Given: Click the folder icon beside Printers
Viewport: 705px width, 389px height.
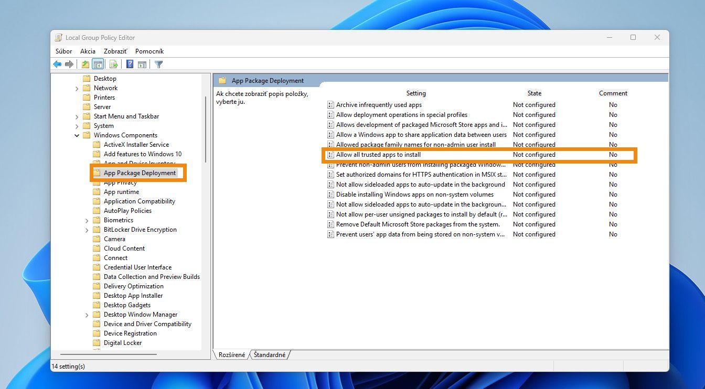Looking at the screenshot, I should point(87,98).
